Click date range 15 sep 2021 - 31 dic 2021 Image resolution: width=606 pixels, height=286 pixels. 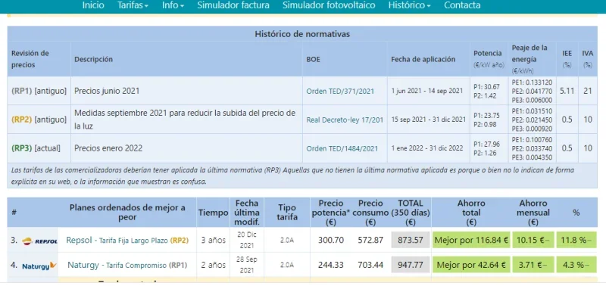429,120
